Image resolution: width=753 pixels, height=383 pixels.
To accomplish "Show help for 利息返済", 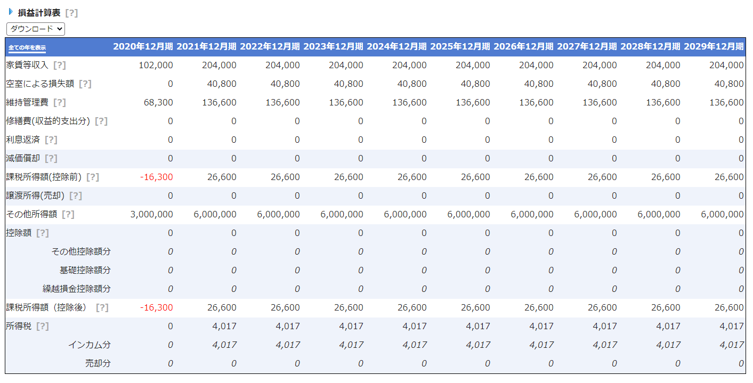I will point(51,140).
